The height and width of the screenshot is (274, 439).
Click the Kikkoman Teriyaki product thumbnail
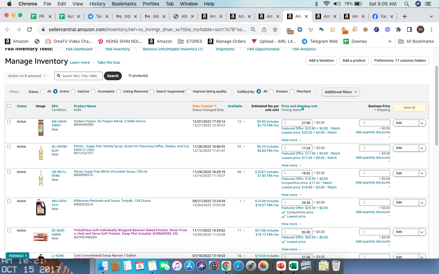41,208
